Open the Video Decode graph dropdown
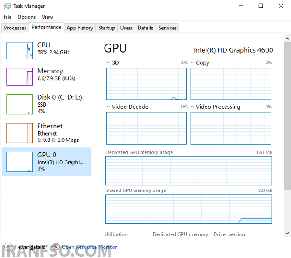This screenshot has width=291, height=258. coord(108,107)
